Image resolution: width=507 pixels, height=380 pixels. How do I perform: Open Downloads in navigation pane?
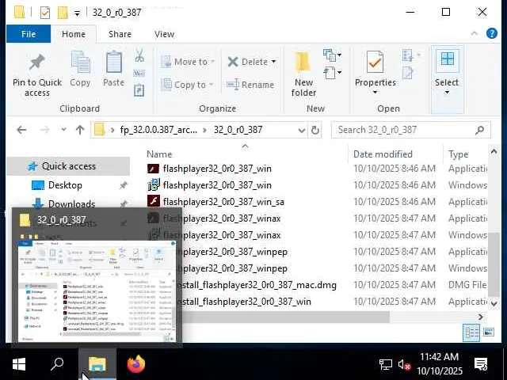click(x=71, y=204)
